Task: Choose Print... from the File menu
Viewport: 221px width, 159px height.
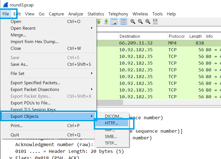Action: [x=49, y=125]
